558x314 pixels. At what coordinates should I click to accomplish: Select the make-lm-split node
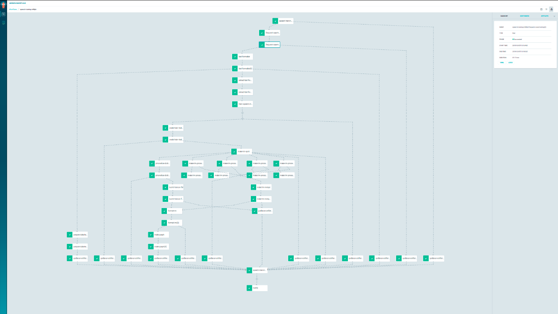[242, 152]
